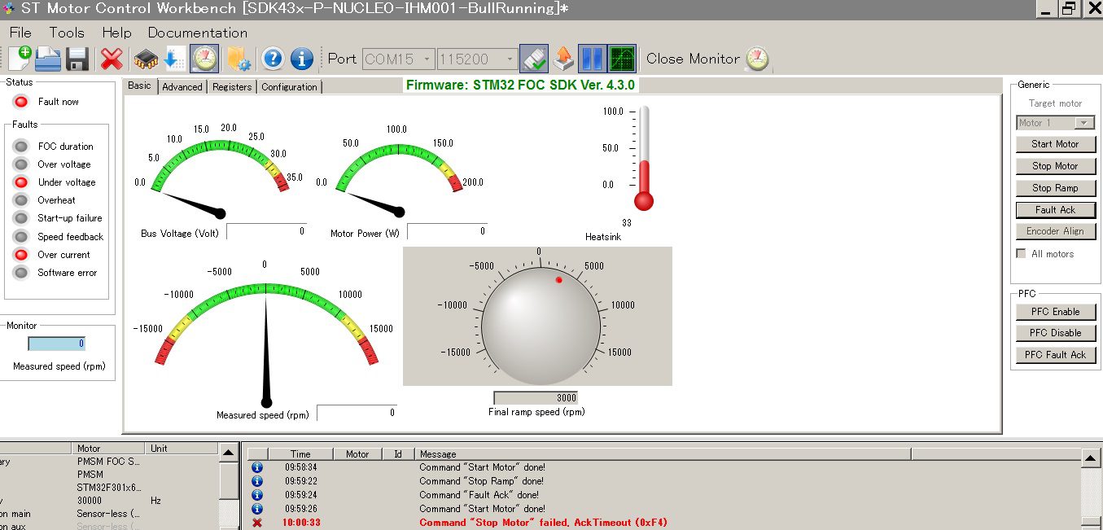The height and width of the screenshot is (530, 1103).
Task: Click the blue download arrow icon
Action: (173, 59)
